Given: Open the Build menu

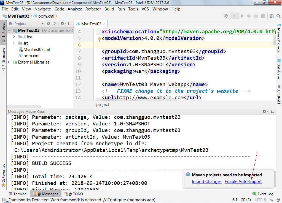Looking at the screenshot, I should [109, 9].
